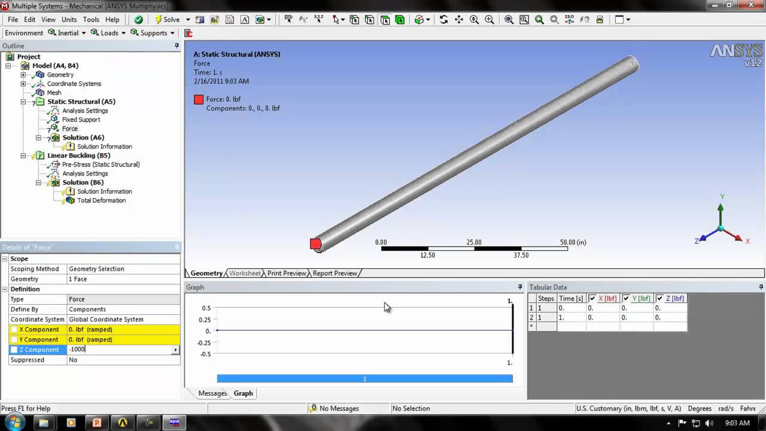Click the Commands icon in Environment toolbar
The image size is (766, 431).
pos(188,33)
